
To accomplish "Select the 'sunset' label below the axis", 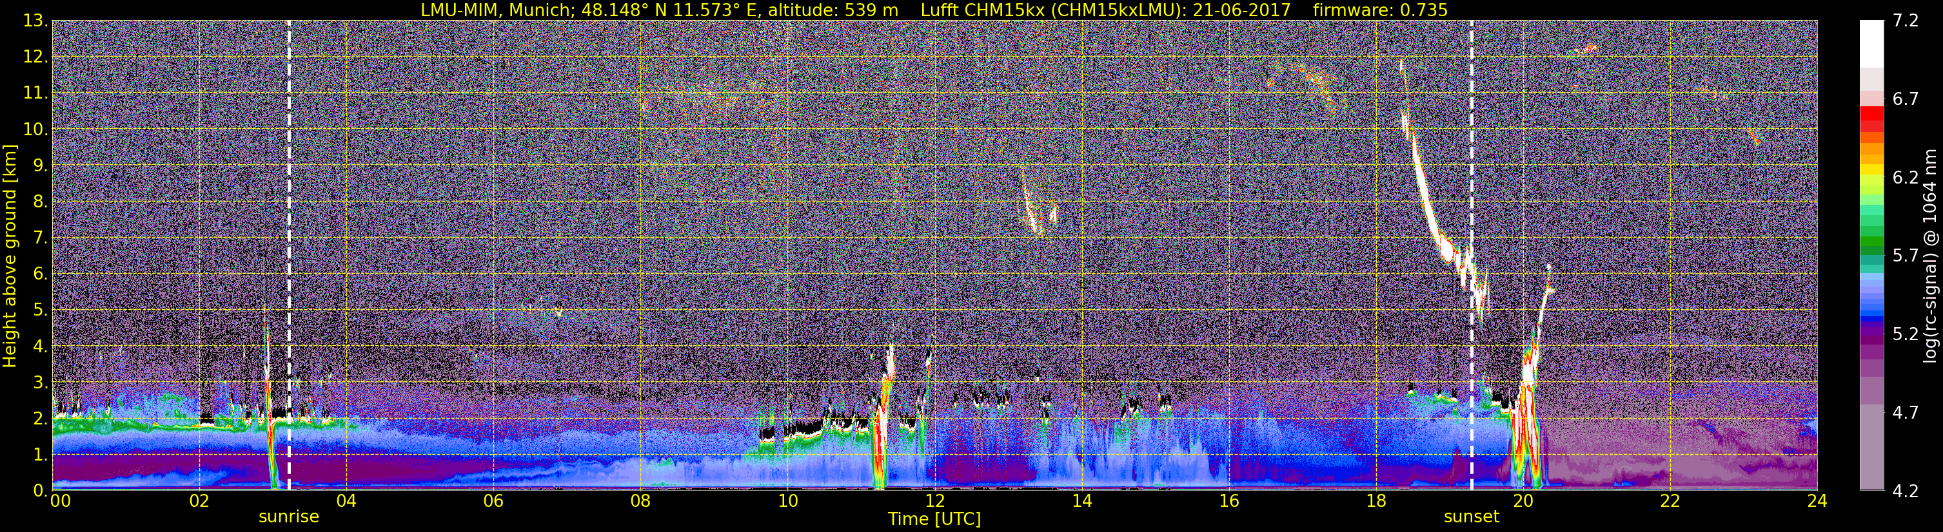I will coord(1472,517).
